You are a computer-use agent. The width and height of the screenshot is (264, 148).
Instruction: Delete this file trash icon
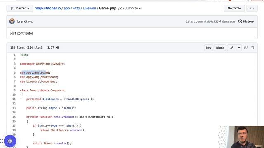click(x=253, y=48)
